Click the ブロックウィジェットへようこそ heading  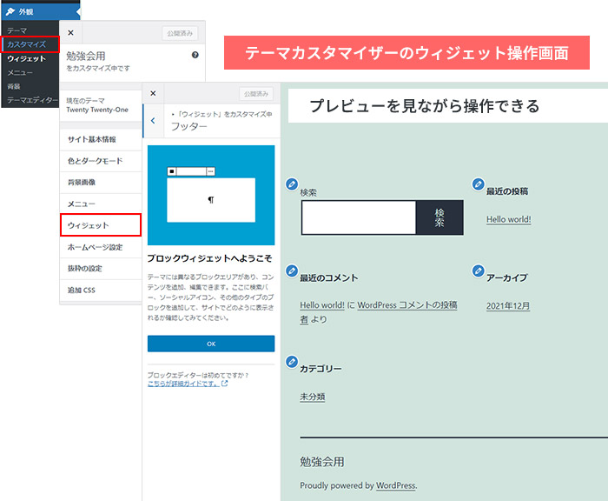210,258
